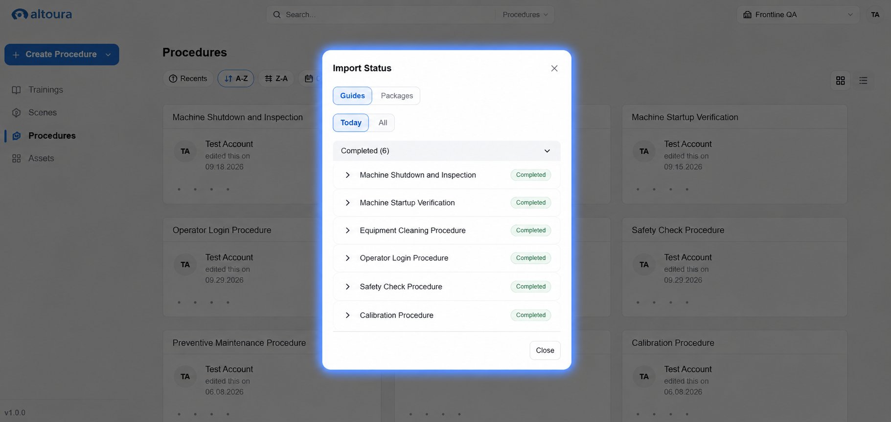
Task: Open the TA user avatar menu
Action: 875,15
